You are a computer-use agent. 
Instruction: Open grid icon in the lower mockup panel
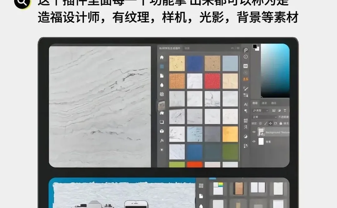click(x=201, y=186)
